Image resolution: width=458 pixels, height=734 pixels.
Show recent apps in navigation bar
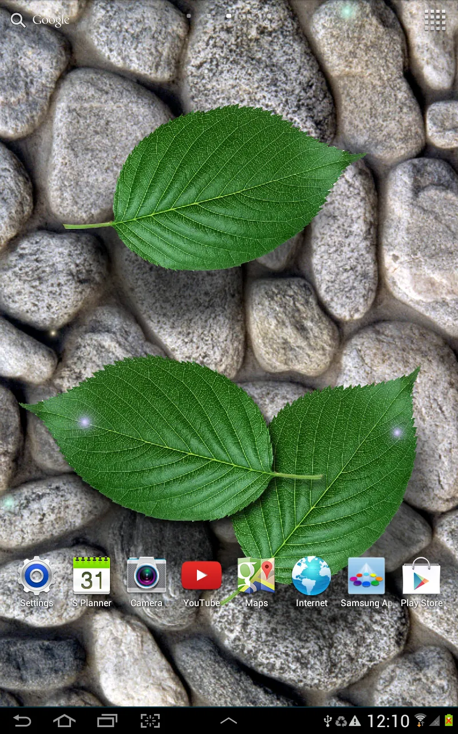coord(107,720)
